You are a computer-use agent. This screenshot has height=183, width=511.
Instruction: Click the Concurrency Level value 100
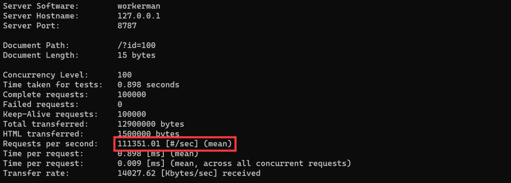tap(124, 75)
